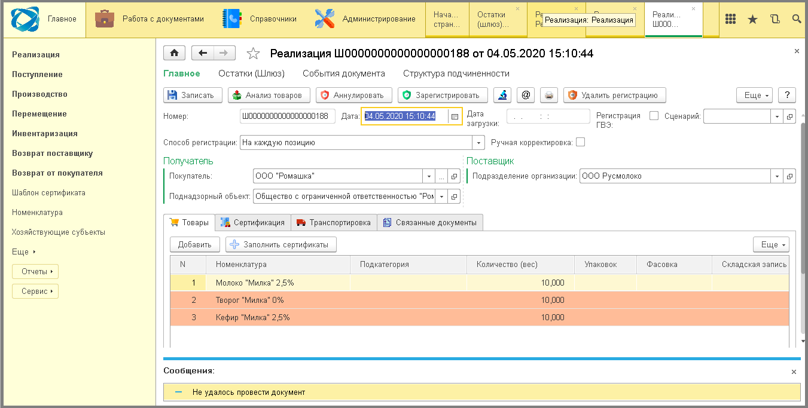Expand sidebar Еще item
Image resolution: width=808 pixels, height=408 pixels.
pos(24,252)
